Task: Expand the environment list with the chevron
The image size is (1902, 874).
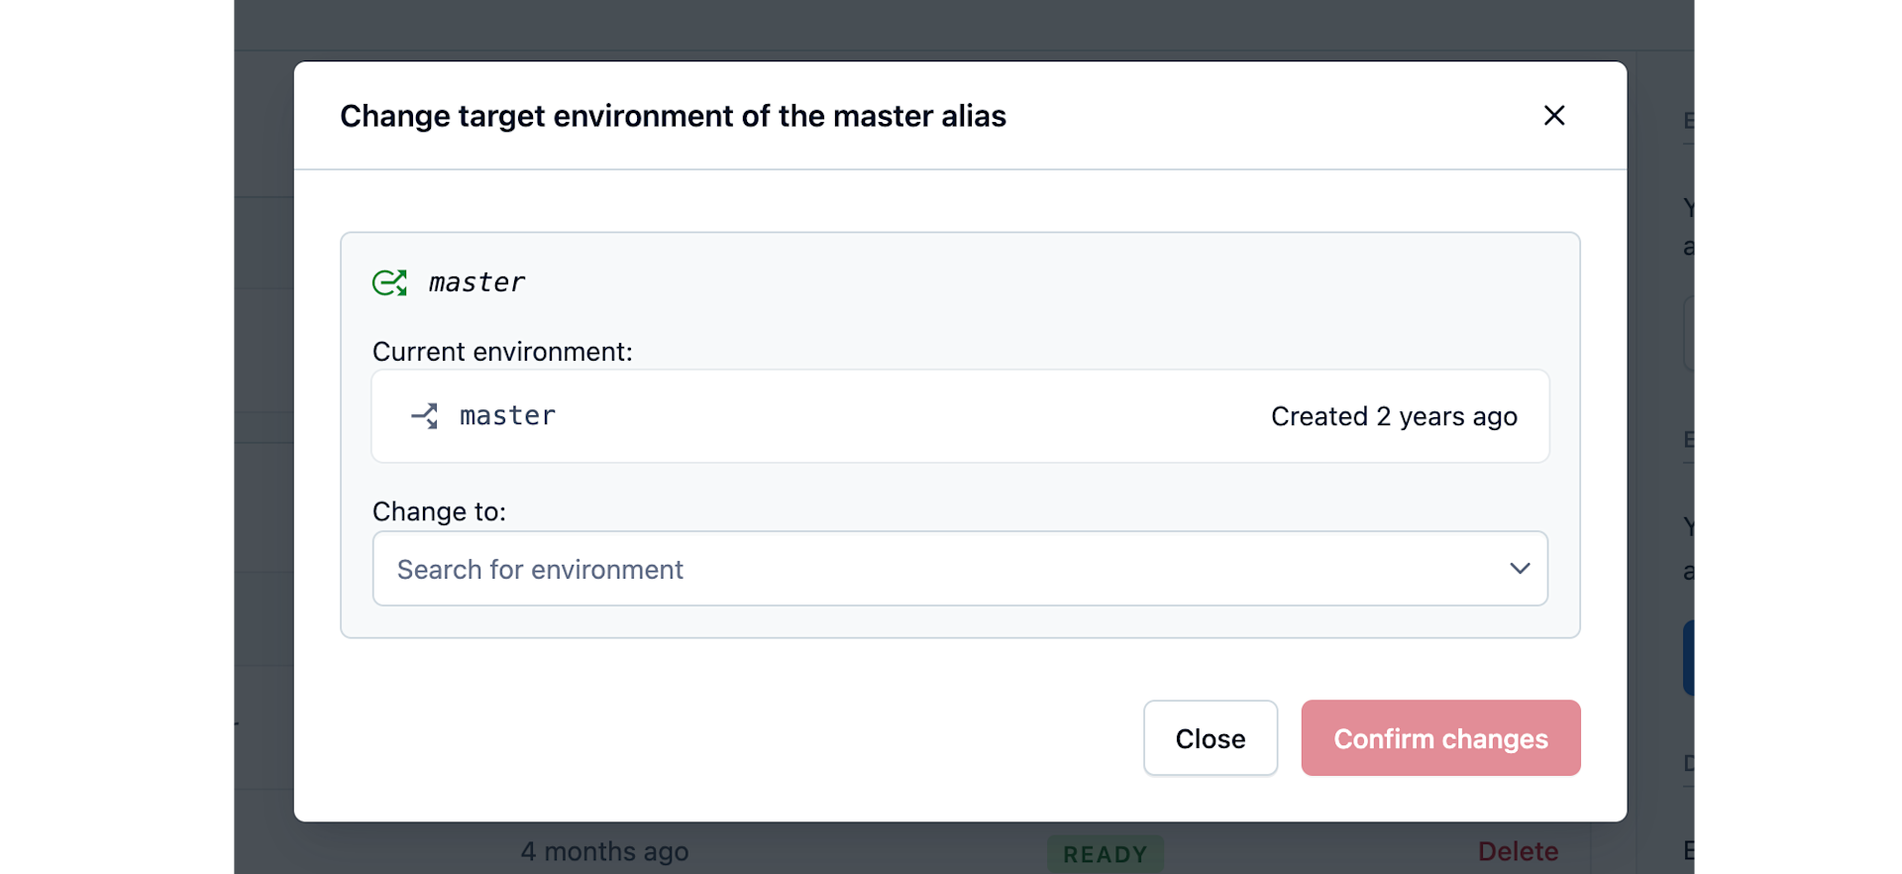Action: point(1520,569)
